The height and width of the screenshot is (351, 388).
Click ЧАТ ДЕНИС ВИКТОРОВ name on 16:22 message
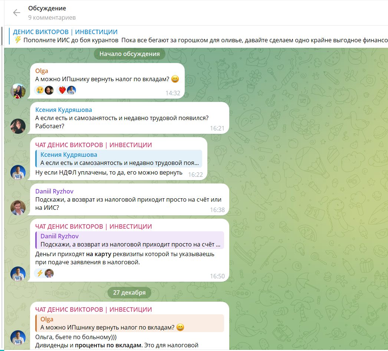click(x=93, y=145)
